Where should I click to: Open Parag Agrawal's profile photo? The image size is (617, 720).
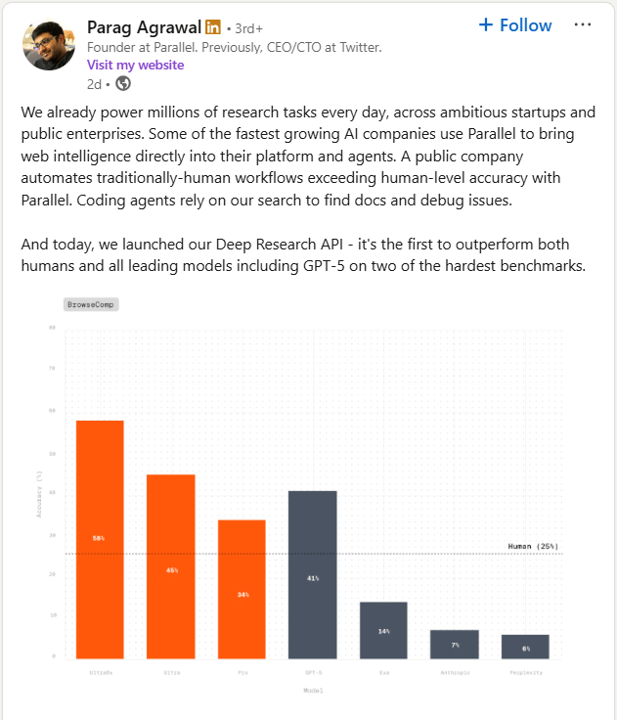[x=49, y=45]
